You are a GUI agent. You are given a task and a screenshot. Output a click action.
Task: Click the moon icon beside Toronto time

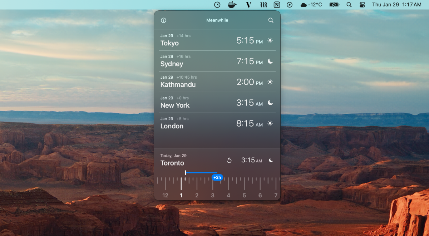pos(271,160)
